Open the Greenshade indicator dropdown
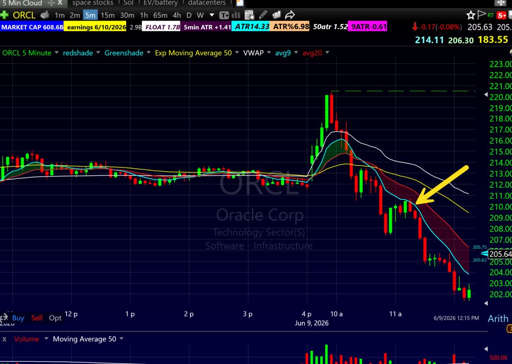512x364 pixels. click(x=149, y=53)
